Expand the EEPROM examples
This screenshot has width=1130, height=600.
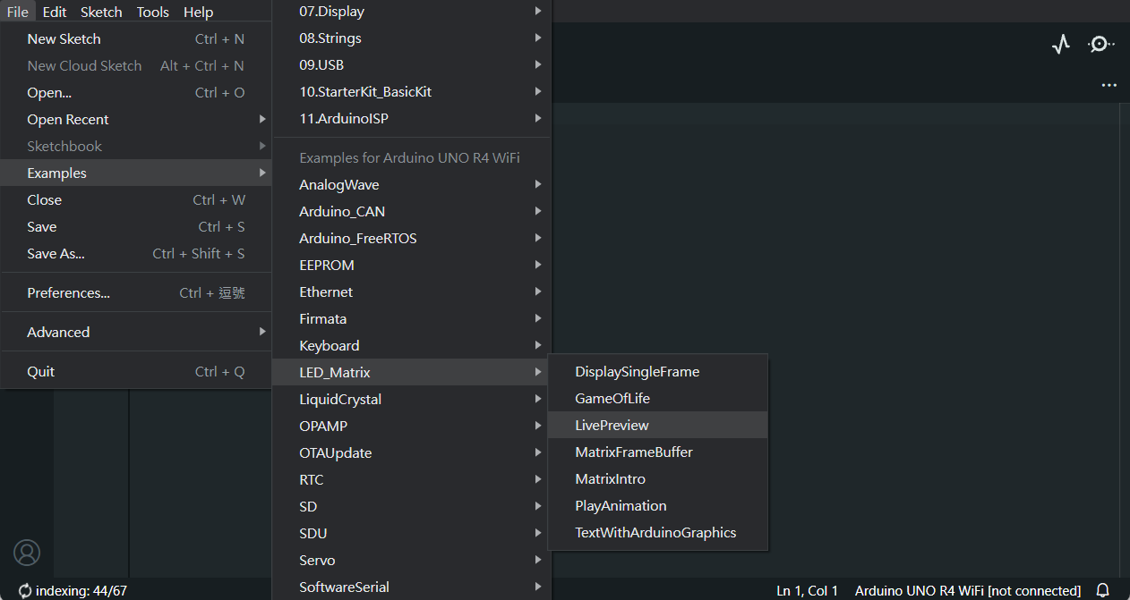coord(412,266)
